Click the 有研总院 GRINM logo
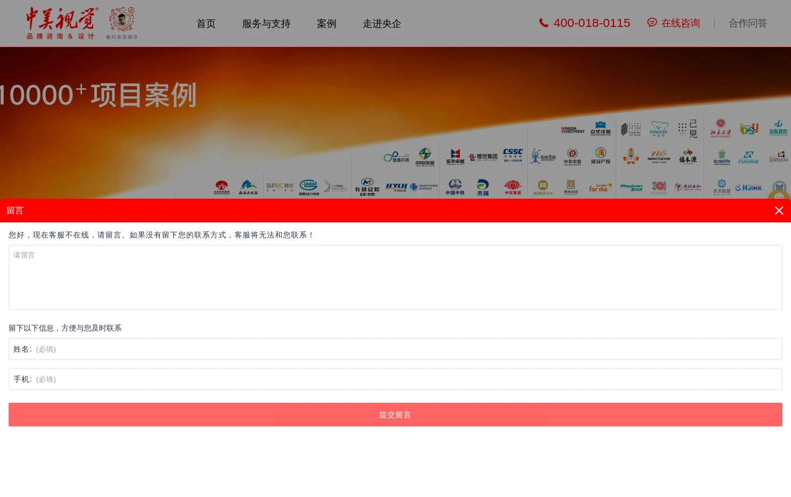The height and width of the screenshot is (497, 791). (367, 187)
